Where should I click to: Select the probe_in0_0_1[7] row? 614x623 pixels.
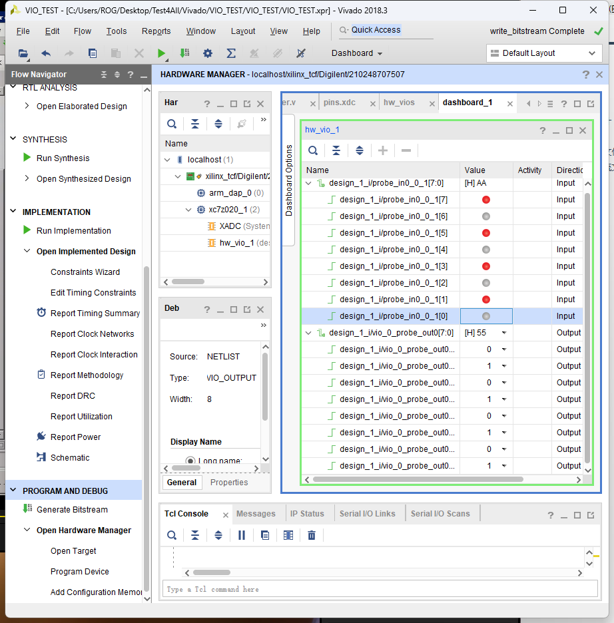click(x=442, y=200)
